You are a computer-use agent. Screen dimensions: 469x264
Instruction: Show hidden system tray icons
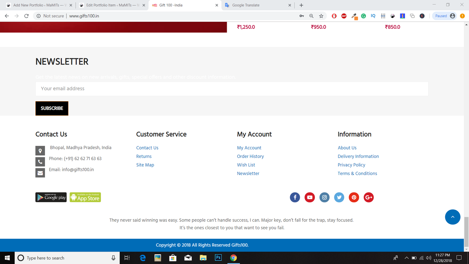(x=406, y=258)
